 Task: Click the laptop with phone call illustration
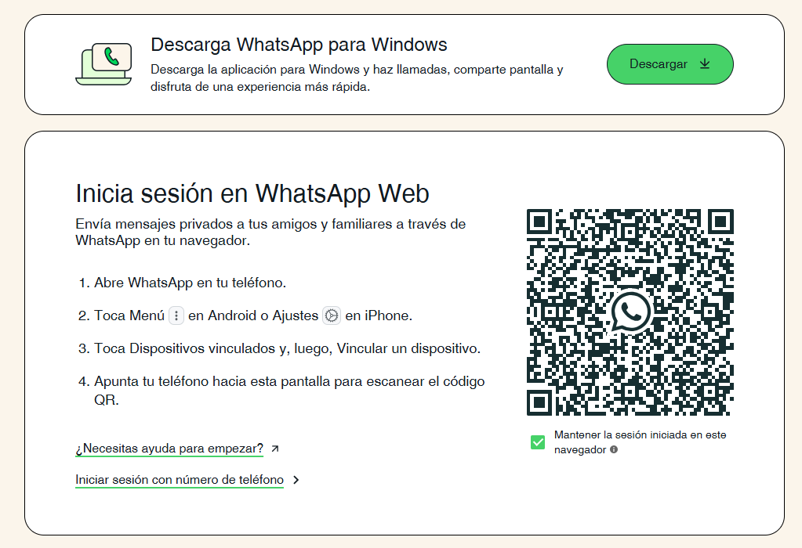click(103, 64)
